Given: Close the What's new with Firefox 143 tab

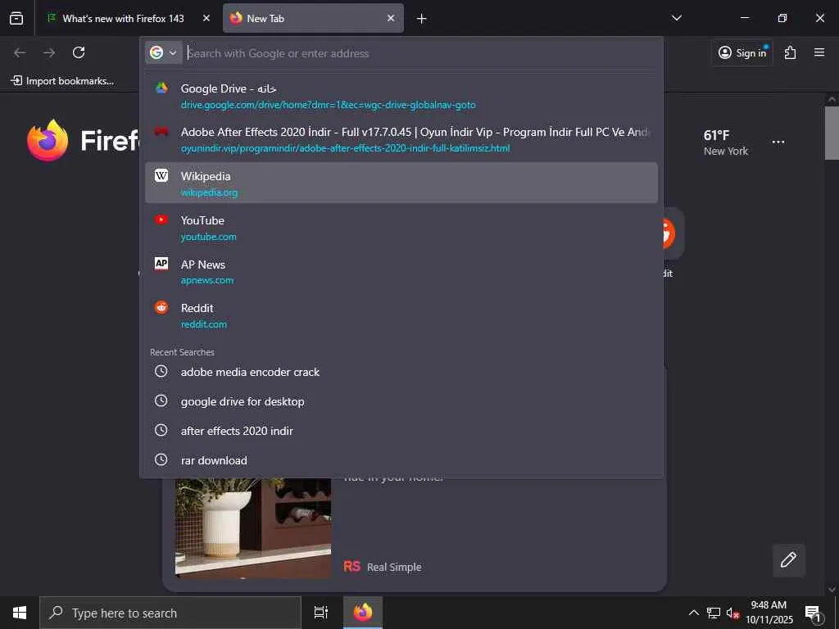Looking at the screenshot, I should tap(206, 18).
